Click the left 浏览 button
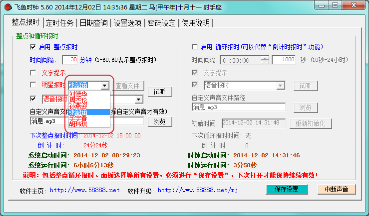The image size is (369, 216). tap(160, 121)
